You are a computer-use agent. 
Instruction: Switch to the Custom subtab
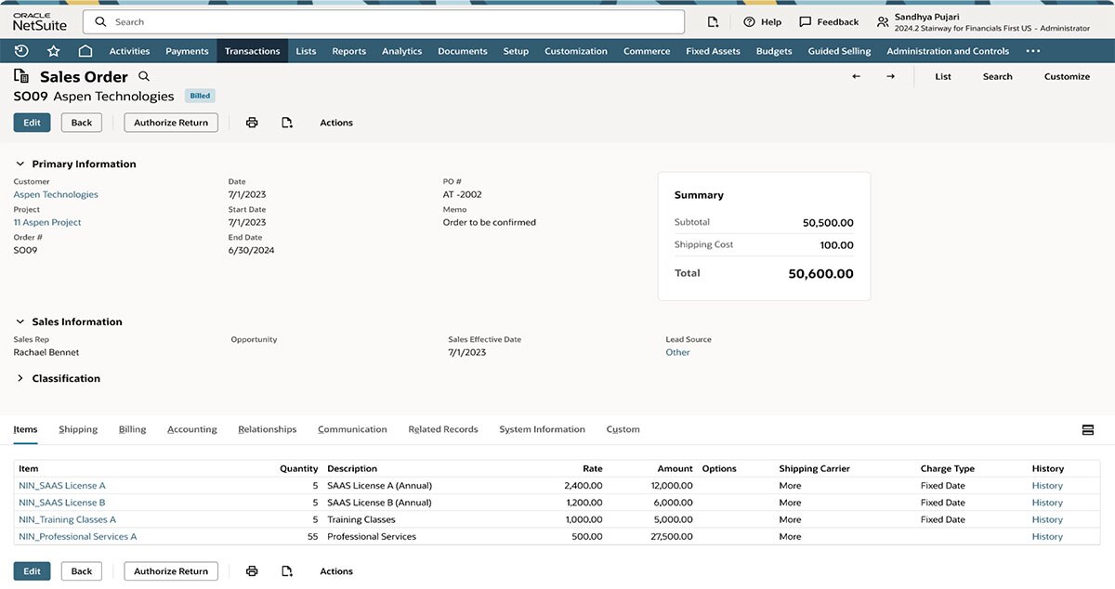(623, 429)
